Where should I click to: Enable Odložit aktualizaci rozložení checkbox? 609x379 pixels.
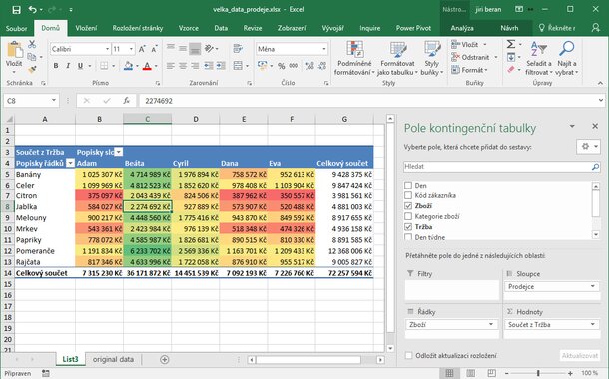click(x=408, y=355)
